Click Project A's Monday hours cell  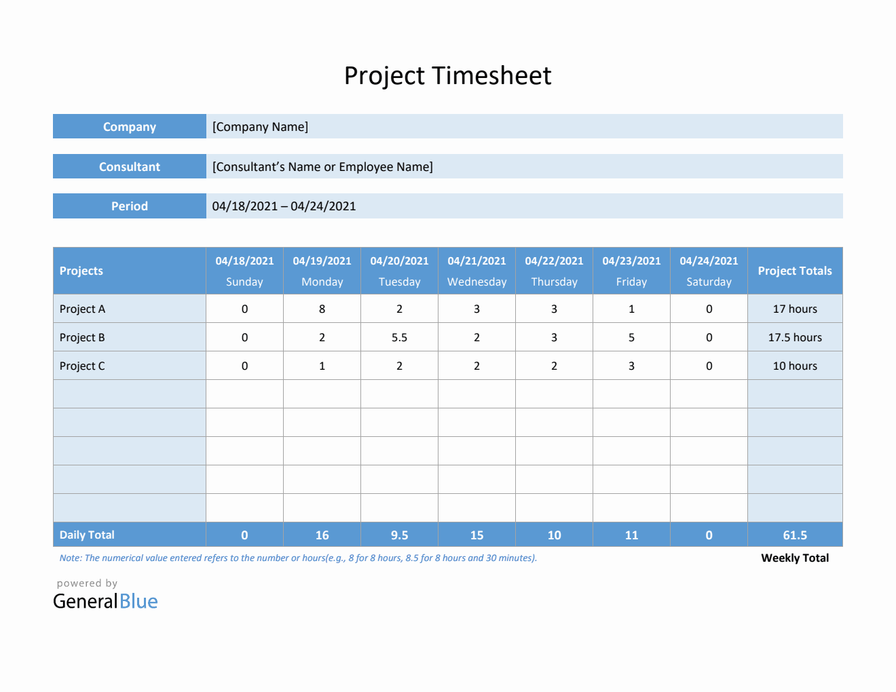click(x=322, y=309)
